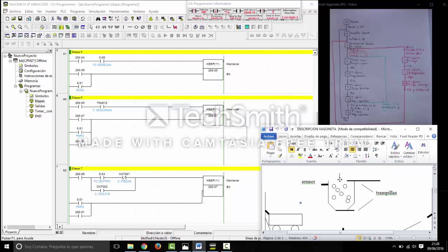Image resolution: width=448 pixels, height=252 pixels.
Task: Open the Archivo tab in Word
Action: 268,136
